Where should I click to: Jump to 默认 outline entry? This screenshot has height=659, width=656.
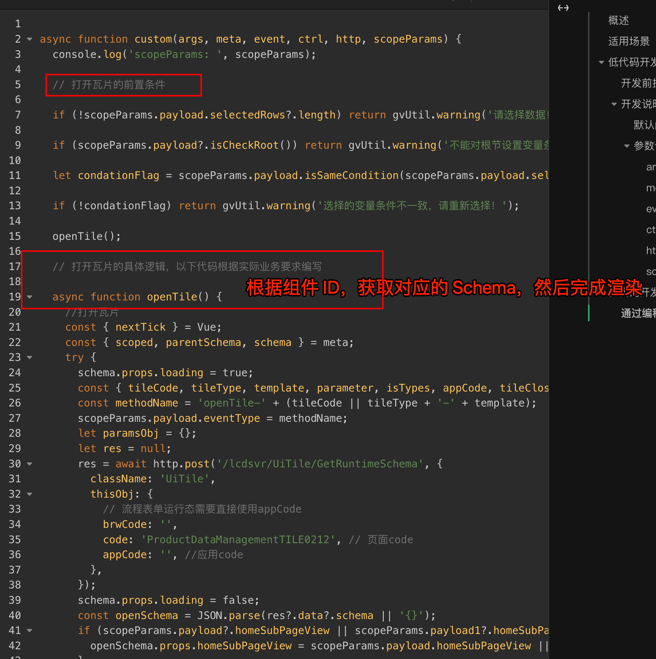(x=644, y=125)
